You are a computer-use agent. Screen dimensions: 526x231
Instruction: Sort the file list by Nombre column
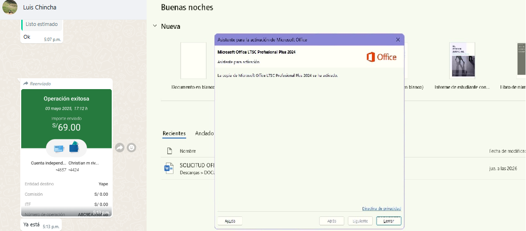pyautogui.click(x=188, y=151)
